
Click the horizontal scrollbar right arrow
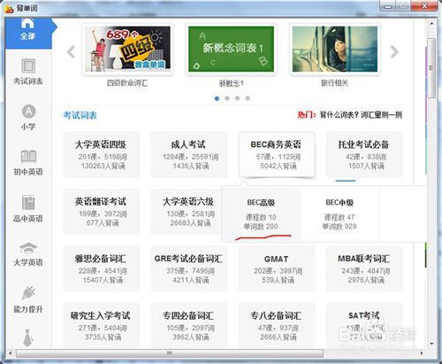click(421, 353)
